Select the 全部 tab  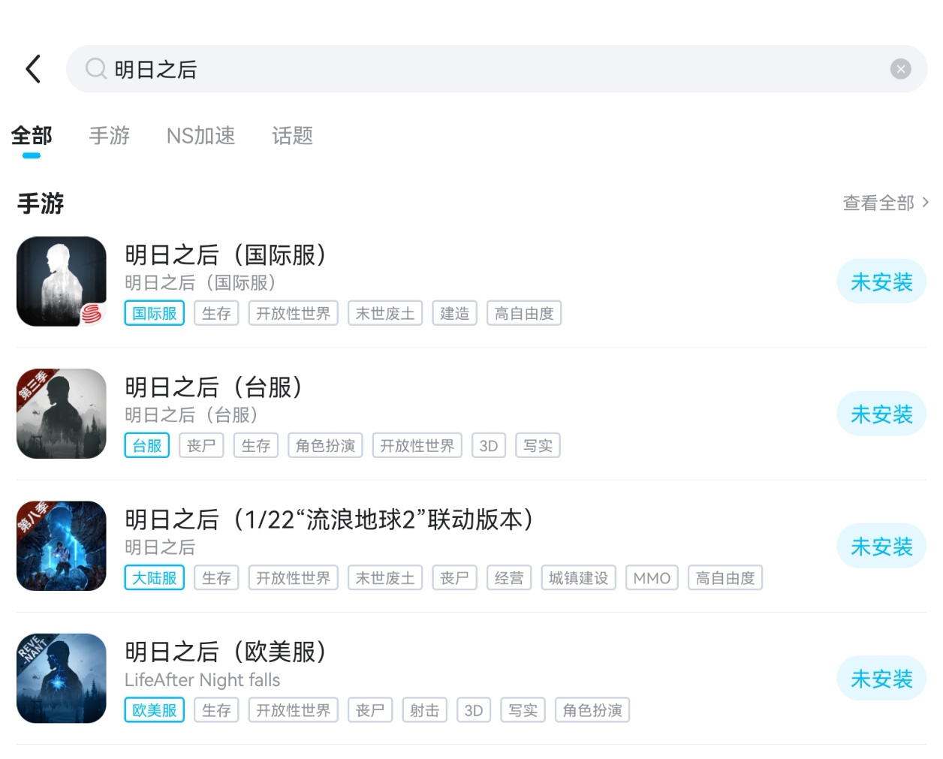pos(32,136)
